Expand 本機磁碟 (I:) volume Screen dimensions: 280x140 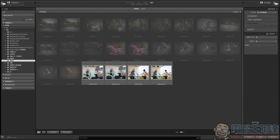(3, 88)
